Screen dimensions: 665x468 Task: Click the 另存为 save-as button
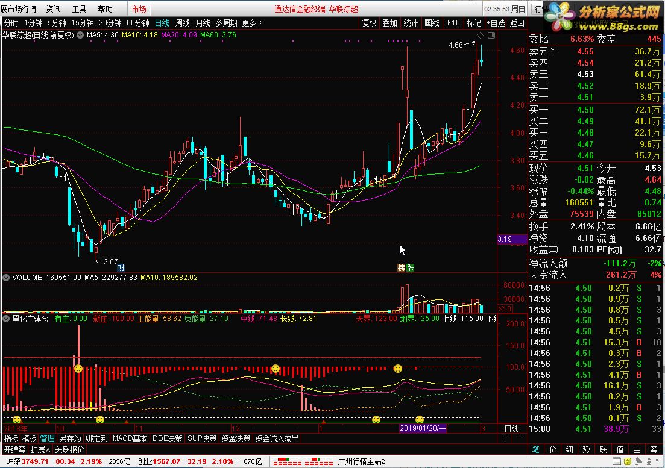tap(70, 438)
